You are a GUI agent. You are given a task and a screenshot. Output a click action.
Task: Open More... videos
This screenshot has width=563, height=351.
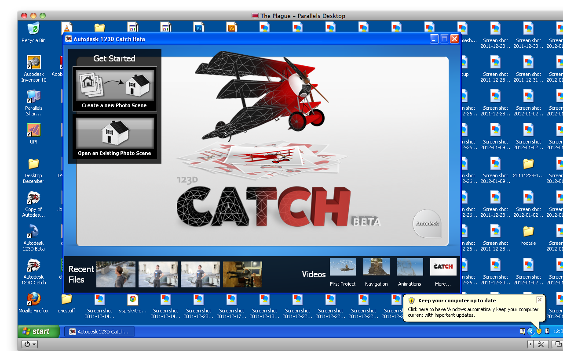[x=443, y=267]
